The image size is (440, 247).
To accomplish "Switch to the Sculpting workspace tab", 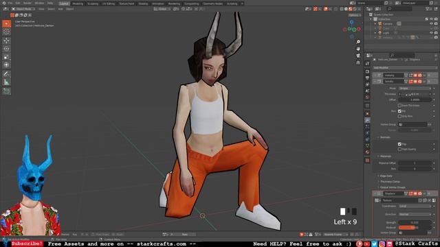I will pyautogui.click(x=93, y=3).
